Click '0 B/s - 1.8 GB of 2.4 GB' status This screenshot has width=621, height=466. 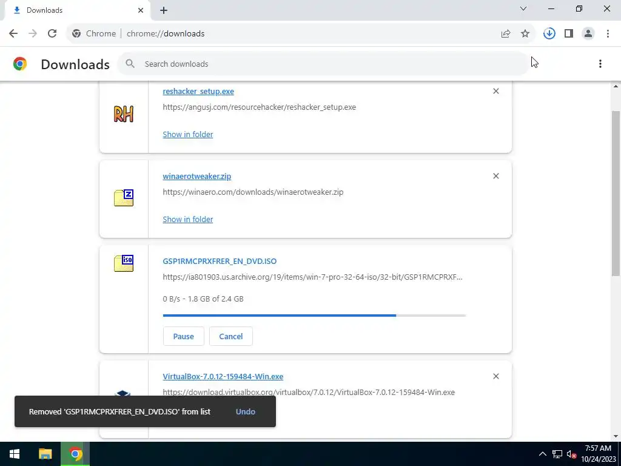click(x=203, y=299)
